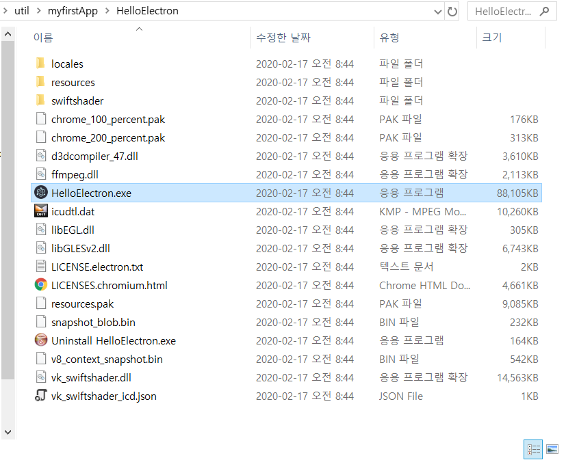
Task: Click the v8_context_snapshot.bin file icon
Action: [x=41, y=358]
